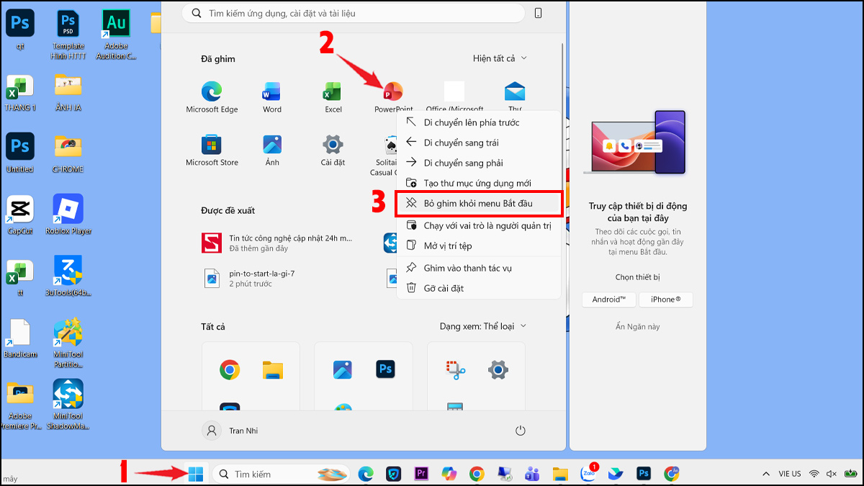Click the Windows Start button on taskbar
Viewport: 864px width, 486px height.
point(196,474)
